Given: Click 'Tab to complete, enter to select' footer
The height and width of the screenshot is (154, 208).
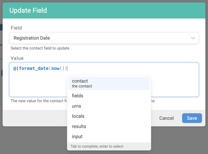Looking at the screenshot, I should point(97,146).
